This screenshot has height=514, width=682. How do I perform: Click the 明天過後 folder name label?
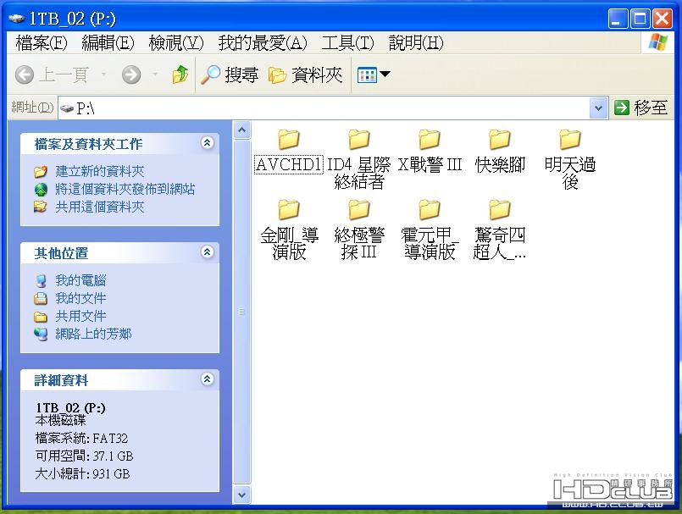point(570,173)
